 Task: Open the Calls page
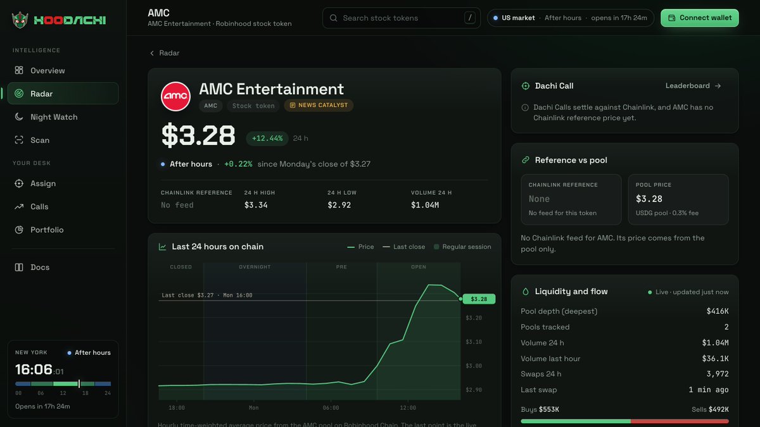(x=63, y=207)
